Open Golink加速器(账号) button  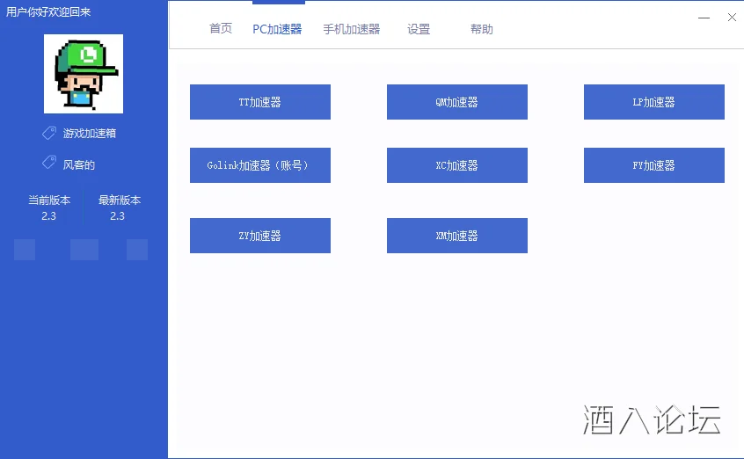click(x=260, y=165)
